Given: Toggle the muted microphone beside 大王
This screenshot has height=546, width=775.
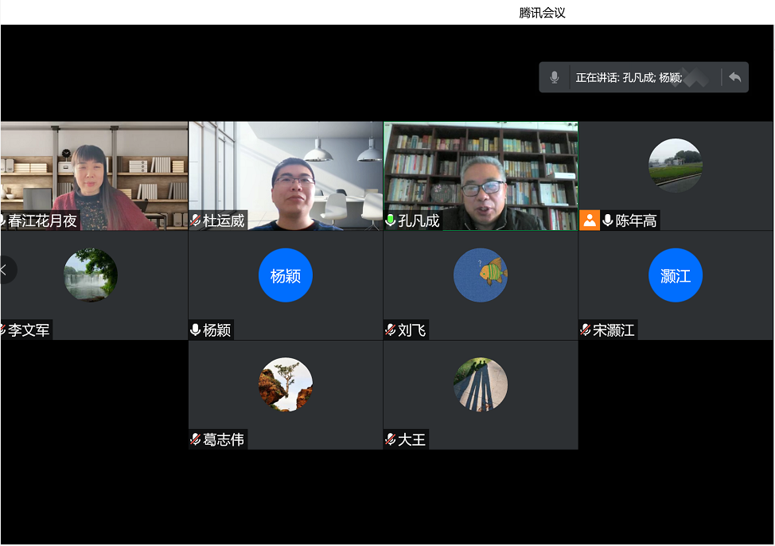Looking at the screenshot, I should point(391,439).
